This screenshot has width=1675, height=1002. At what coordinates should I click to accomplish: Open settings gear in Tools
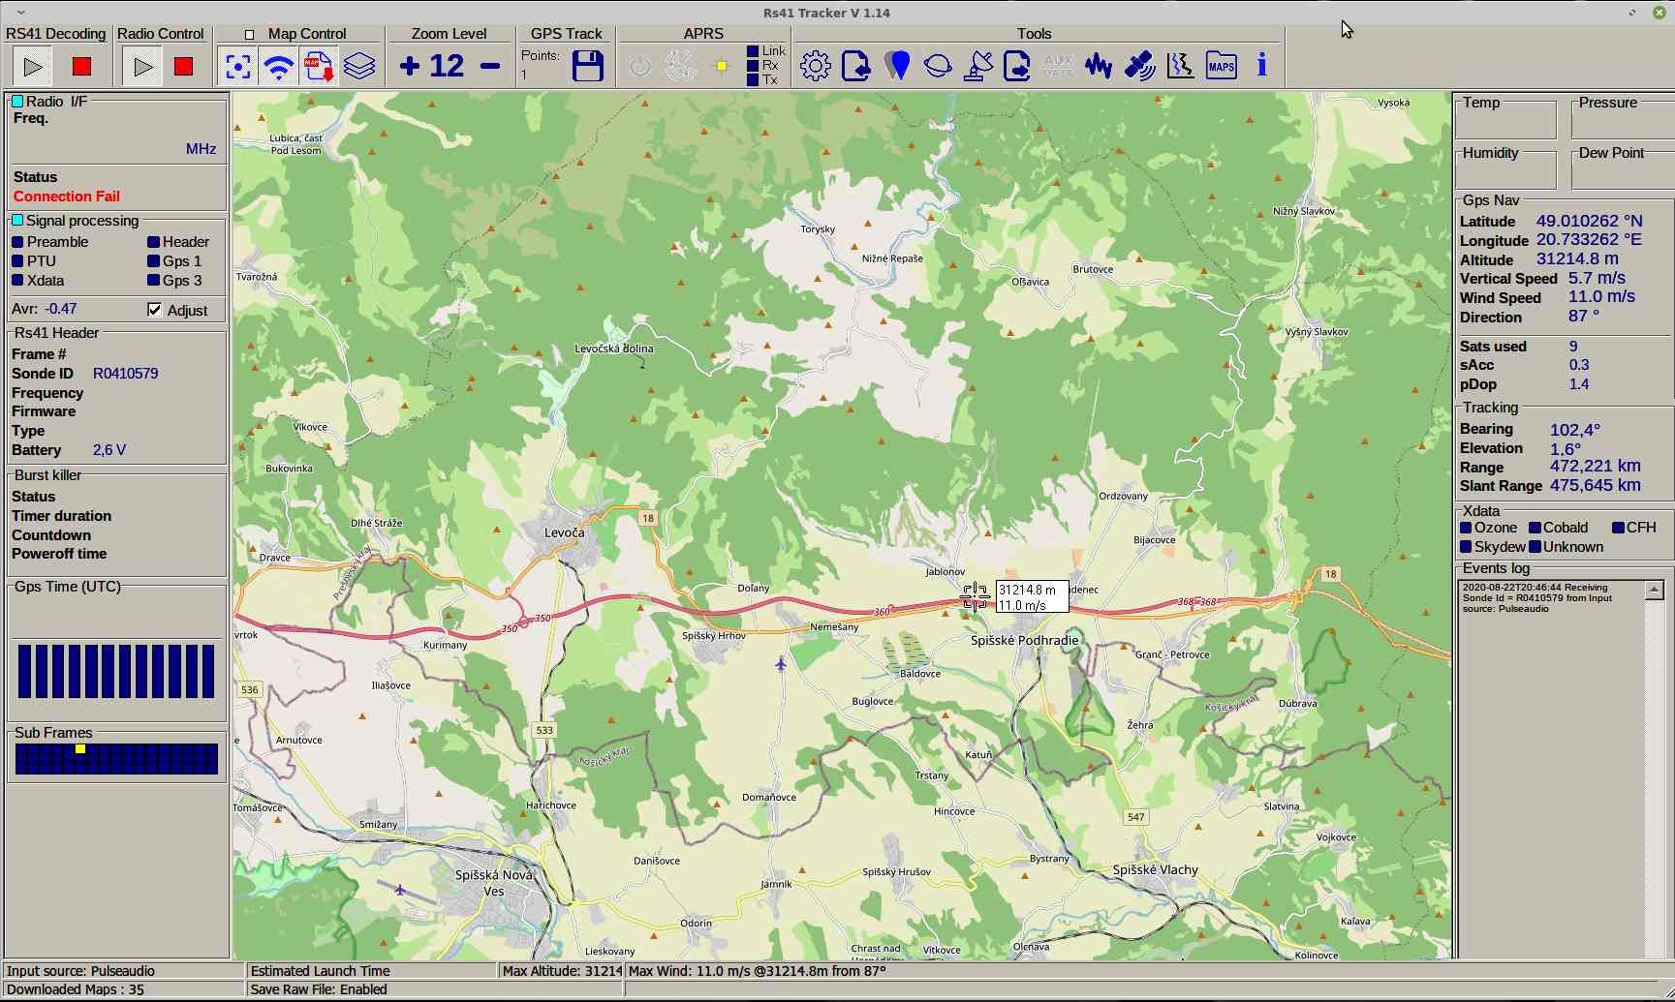[816, 66]
